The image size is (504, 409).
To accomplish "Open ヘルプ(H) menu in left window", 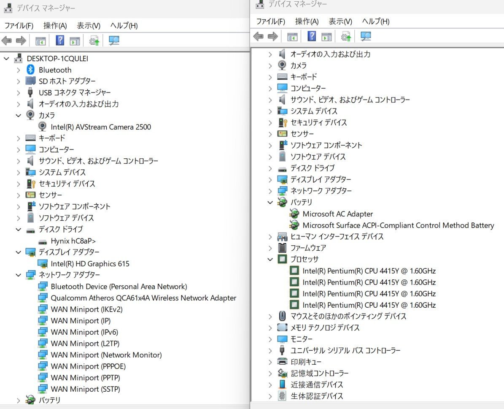I will click(124, 26).
